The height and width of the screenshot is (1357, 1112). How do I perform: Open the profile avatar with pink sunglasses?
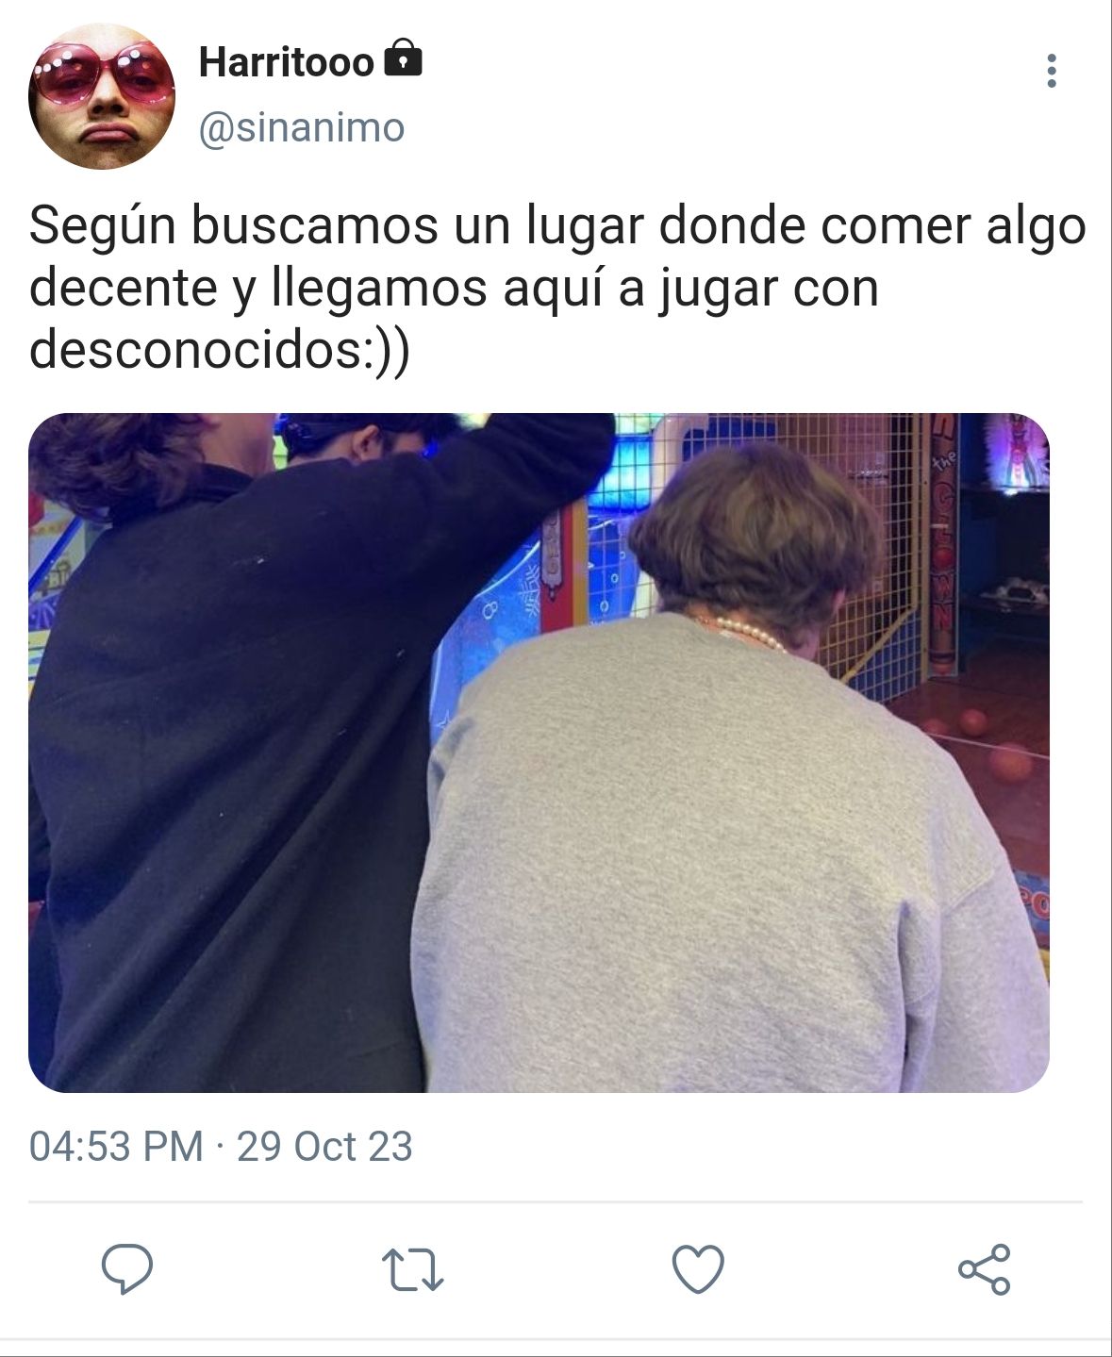(x=102, y=96)
